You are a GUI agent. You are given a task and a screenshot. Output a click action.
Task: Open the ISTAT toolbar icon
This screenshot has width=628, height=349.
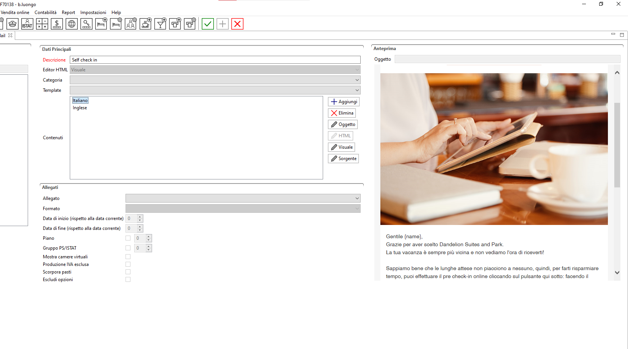click(x=27, y=24)
